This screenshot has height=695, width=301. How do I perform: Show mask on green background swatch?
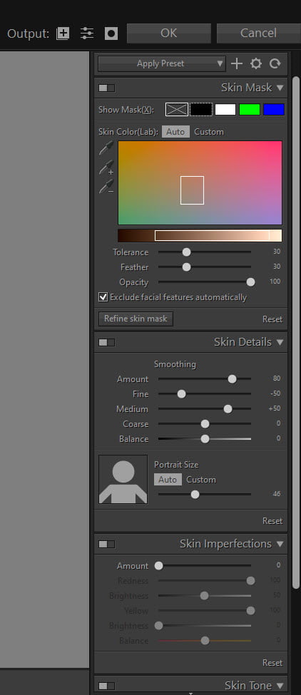click(250, 110)
